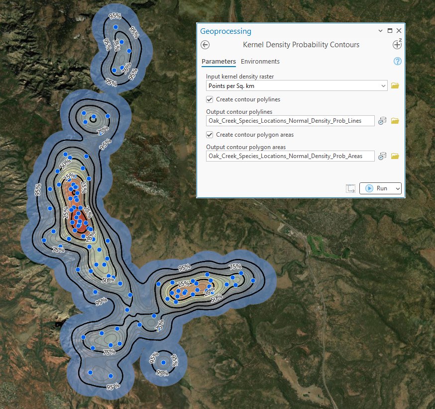This screenshot has height=409, width=435.
Task: Run the Kernel Density Probability Contours tool
Action: pos(377,188)
